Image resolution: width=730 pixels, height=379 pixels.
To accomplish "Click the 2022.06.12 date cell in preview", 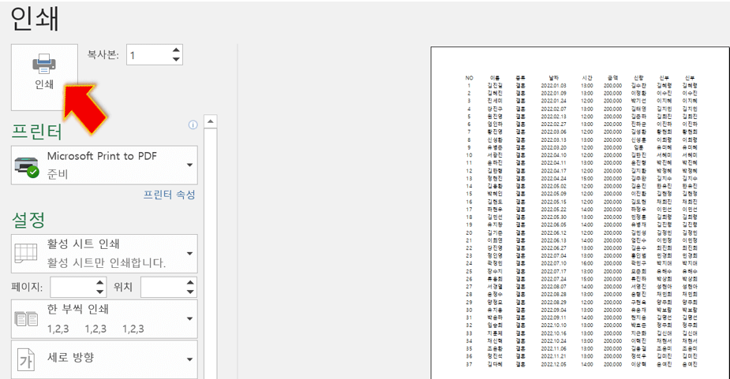I will tap(553, 232).
